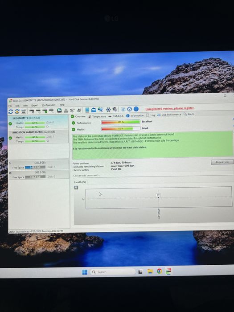Click green status check of KINGSTON disk
The image size is (234, 312).
coord(10,138)
